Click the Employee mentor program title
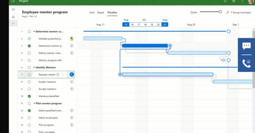Viewport: 255px width, 133px height. 45,12
